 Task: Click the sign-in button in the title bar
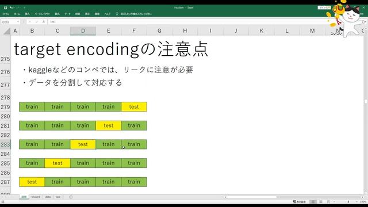[324, 7]
